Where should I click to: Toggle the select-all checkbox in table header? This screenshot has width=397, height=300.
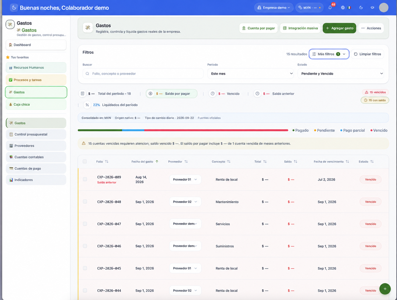pos(85,161)
